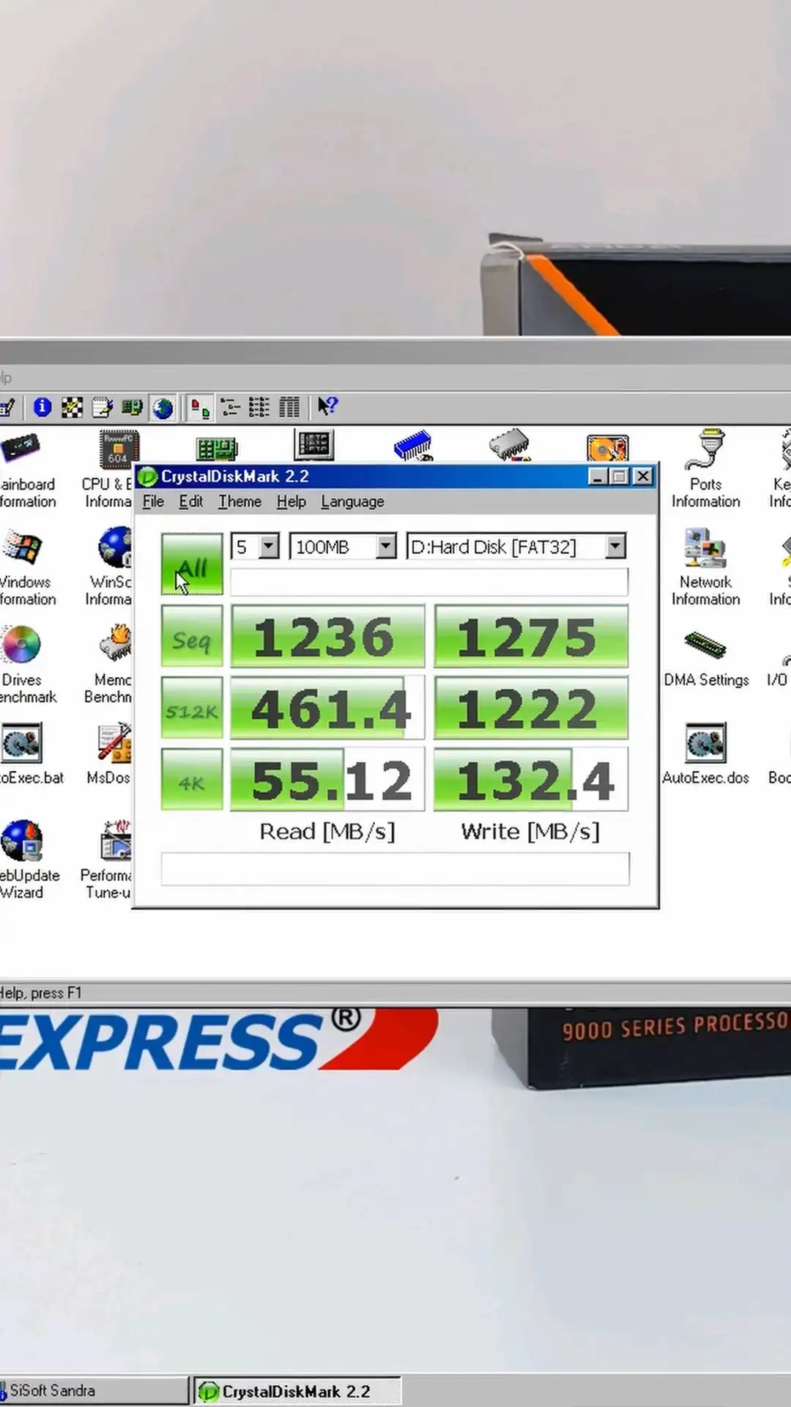The image size is (791, 1407).
Task: Click the 4K write result 132.4
Action: 531,780
